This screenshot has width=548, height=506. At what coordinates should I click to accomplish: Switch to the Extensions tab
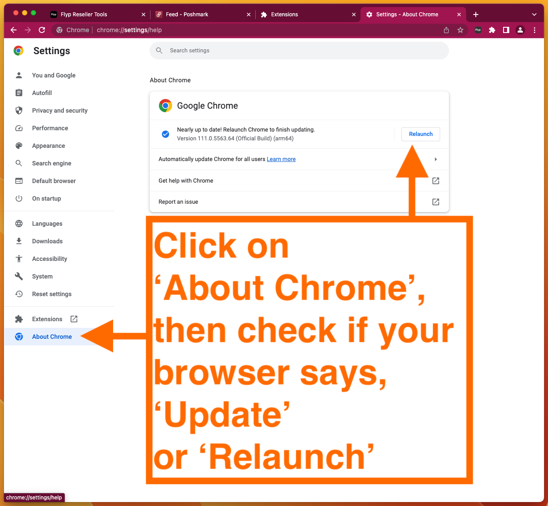(x=308, y=15)
